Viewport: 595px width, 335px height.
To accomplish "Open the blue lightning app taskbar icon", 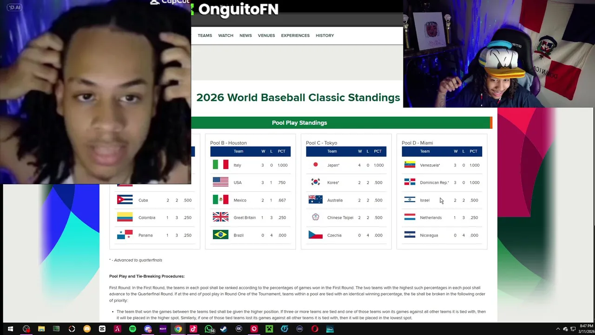I will [x=284, y=329].
